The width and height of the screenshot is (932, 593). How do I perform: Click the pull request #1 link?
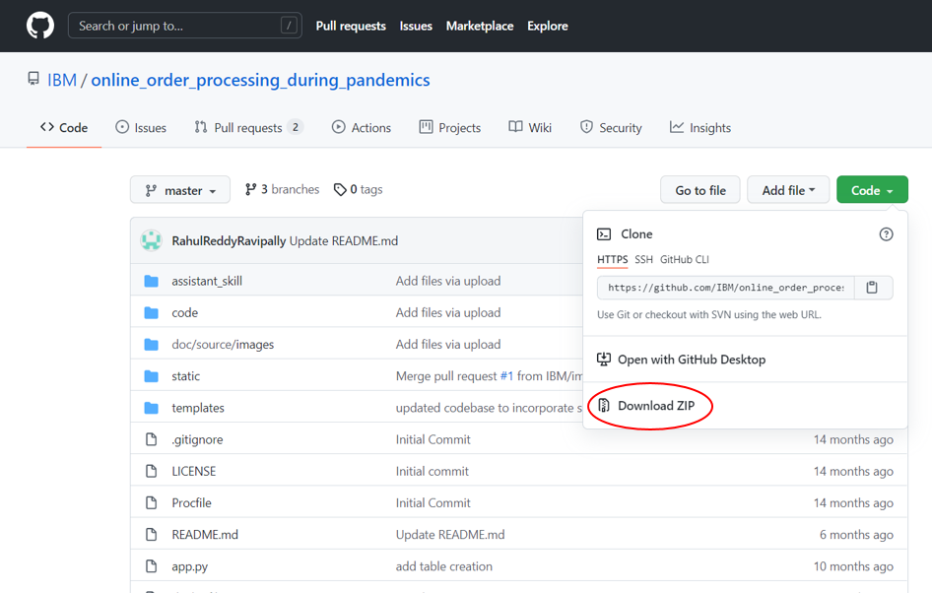tap(506, 376)
